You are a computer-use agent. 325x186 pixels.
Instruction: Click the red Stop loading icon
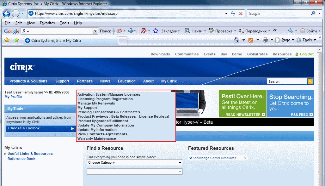click(x=241, y=14)
